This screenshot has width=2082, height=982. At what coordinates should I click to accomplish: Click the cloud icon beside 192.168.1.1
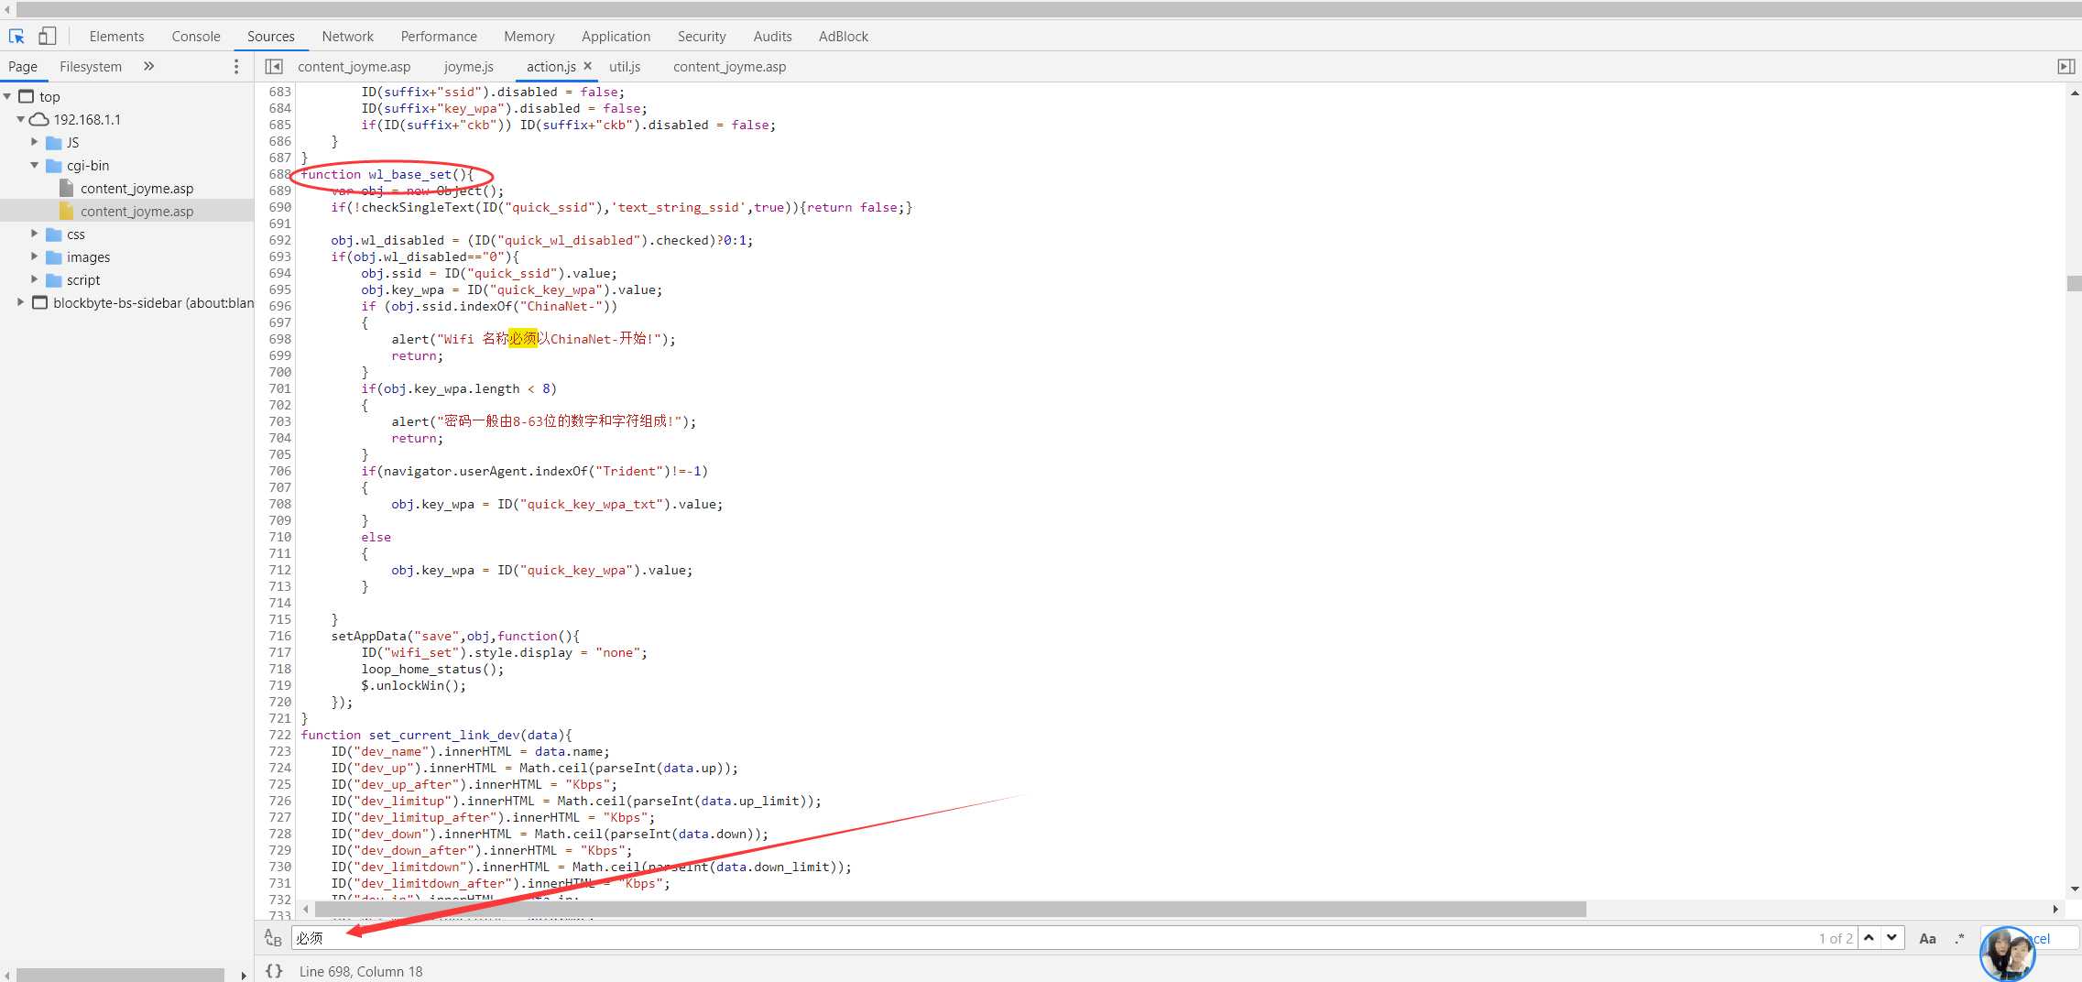[x=39, y=119]
